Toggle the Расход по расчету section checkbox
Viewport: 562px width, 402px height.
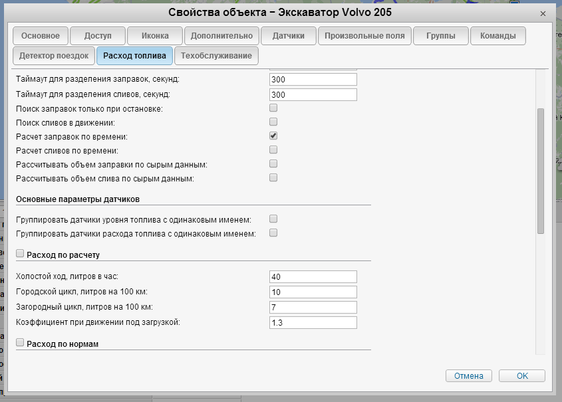point(20,253)
